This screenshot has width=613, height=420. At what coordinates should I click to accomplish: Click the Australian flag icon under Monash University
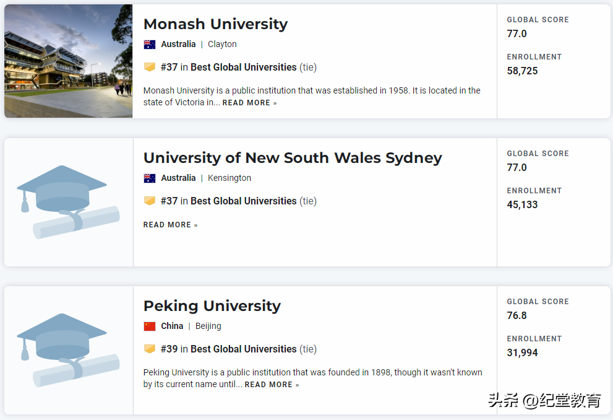point(150,45)
